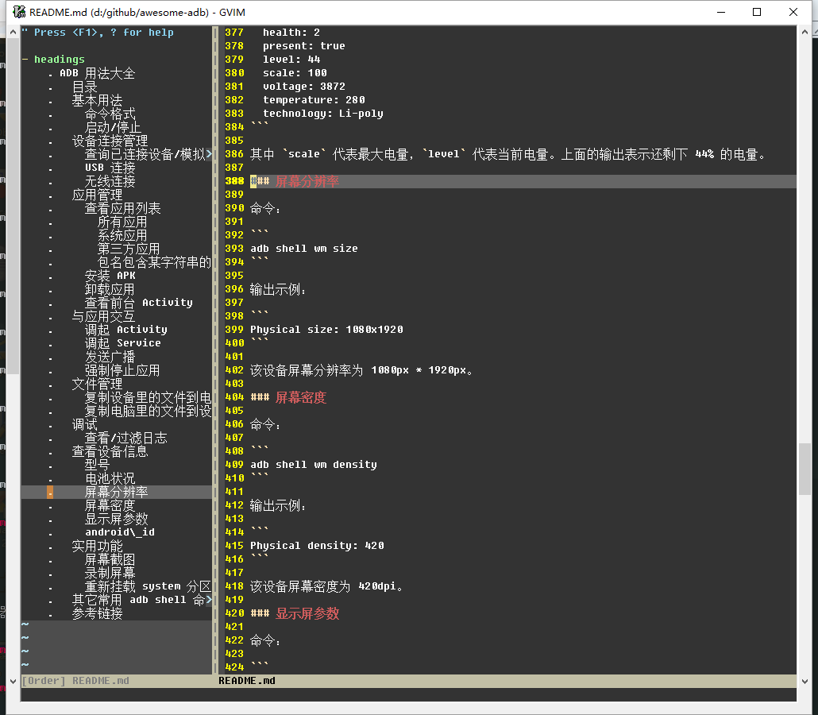Click the ### 屏幕密度 heading in editor
Screen dimensions: 818x715
(299, 397)
